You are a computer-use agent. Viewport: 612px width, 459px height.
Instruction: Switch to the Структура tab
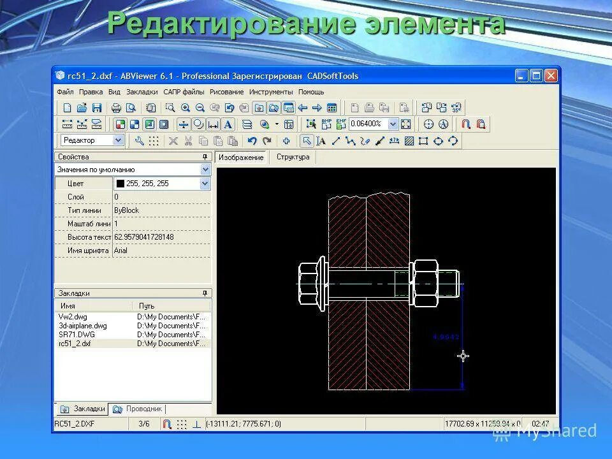pyautogui.click(x=293, y=157)
